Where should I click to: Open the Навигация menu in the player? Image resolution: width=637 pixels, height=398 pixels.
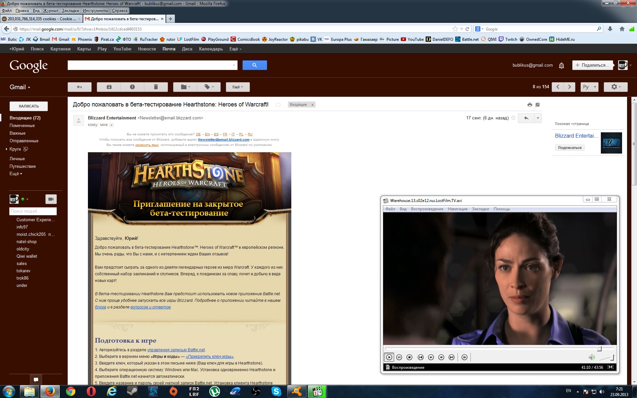point(457,209)
